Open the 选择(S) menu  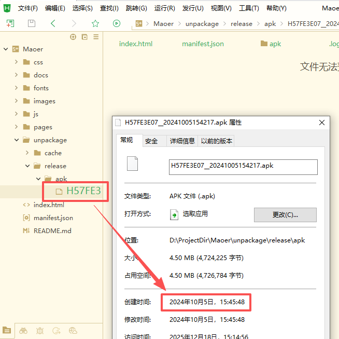(x=82, y=8)
